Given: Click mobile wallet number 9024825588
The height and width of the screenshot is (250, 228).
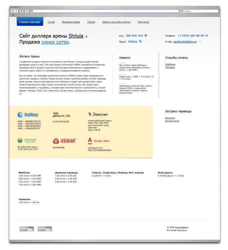Looking at the screenshot, I should click(59, 148).
